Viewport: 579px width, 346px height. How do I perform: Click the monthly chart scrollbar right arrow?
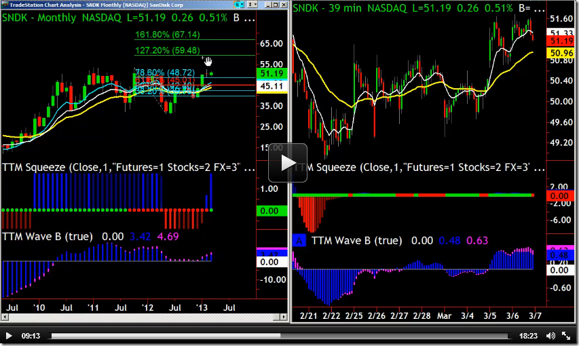pyautogui.click(x=284, y=317)
